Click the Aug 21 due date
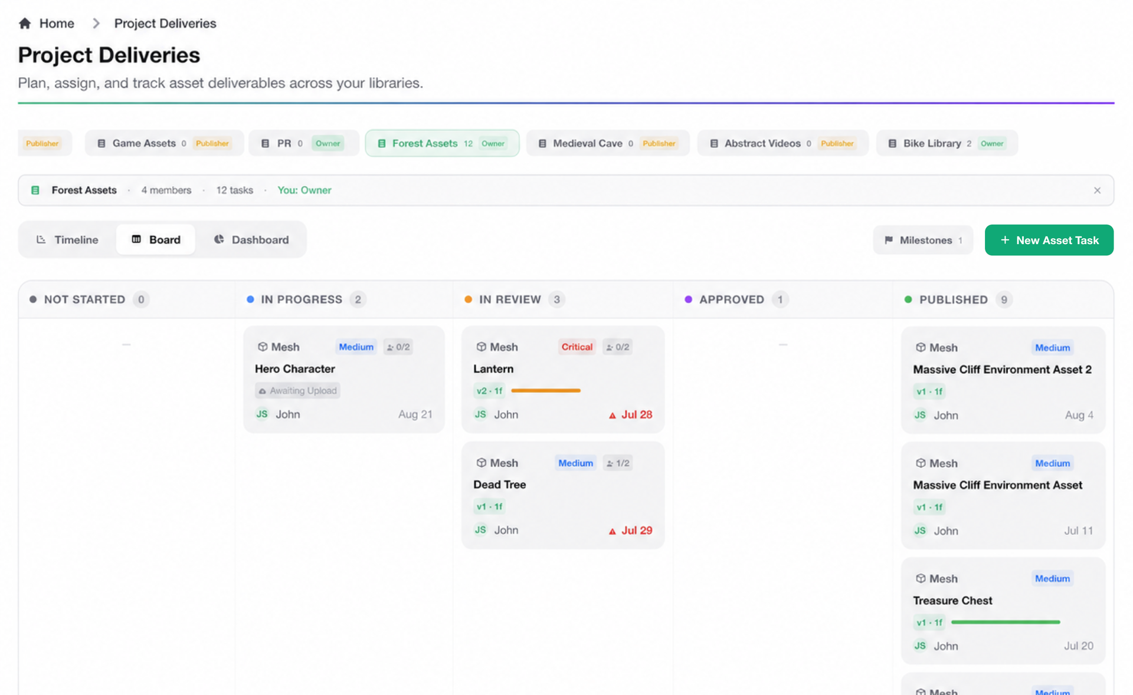The image size is (1133, 695). 415,414
